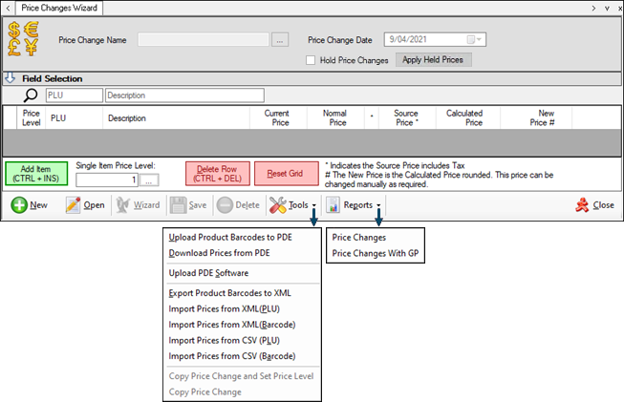Toggle the Hold Price Changes checkbox
The width and height of the screenshot is (624, 402).
311,60
